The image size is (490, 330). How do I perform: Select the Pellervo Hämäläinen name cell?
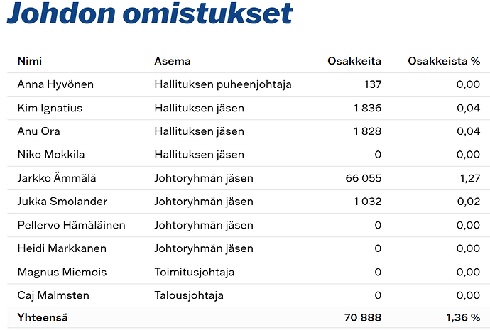tap(72, 225)
